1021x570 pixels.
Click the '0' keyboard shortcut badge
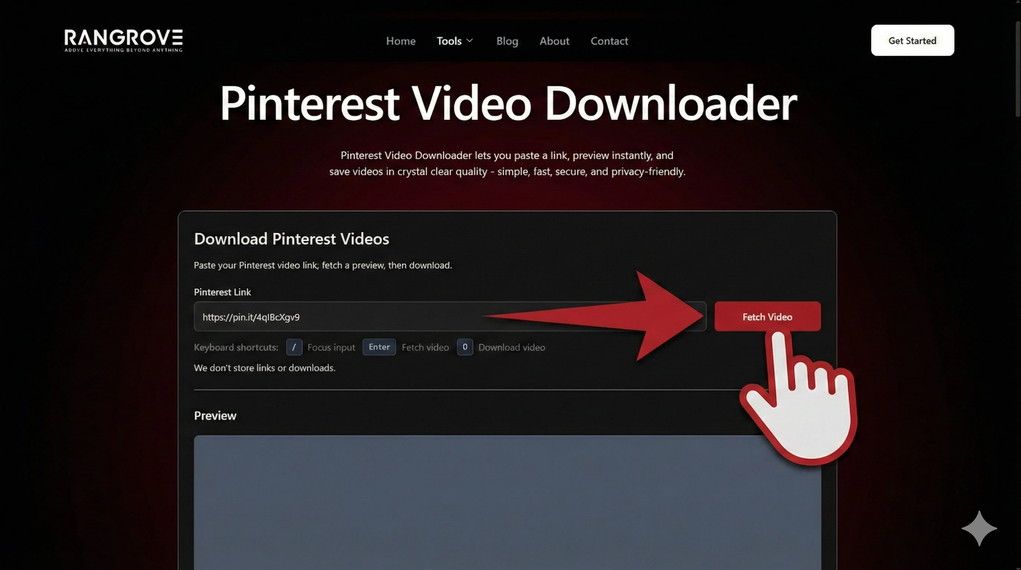click(x=464, y=347)
